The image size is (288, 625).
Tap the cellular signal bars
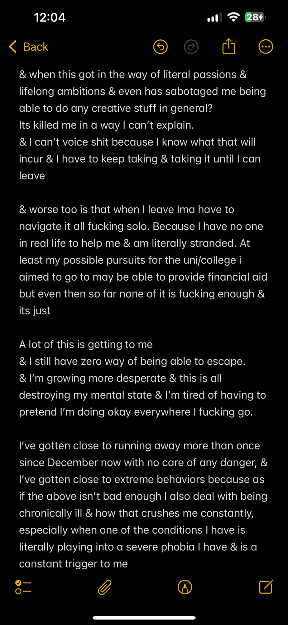[214, 17]
